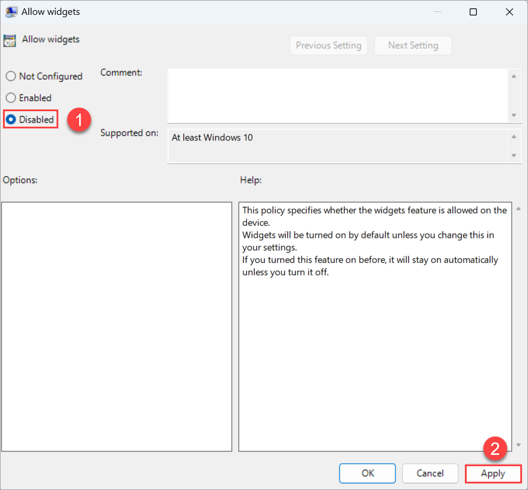528x490 pixels.
Task: Click the application icon in the title bar
Action: coord(11,11)
